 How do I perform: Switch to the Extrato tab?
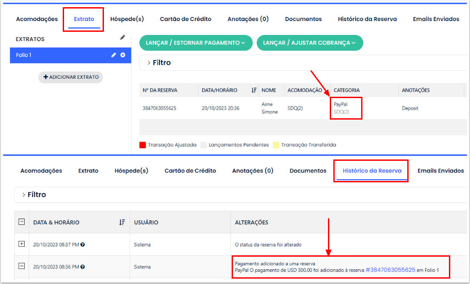coord(84,19)
